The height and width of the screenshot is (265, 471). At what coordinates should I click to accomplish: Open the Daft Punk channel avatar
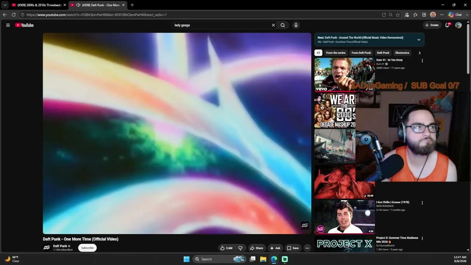[47, 248]
